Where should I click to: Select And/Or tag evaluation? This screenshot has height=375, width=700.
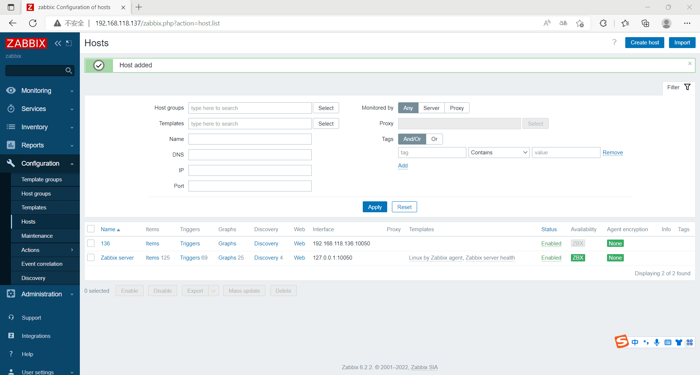tap(412, 139)
